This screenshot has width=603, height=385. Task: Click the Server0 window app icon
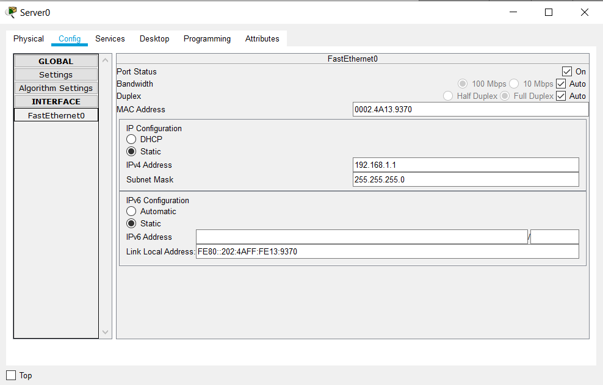11,12
